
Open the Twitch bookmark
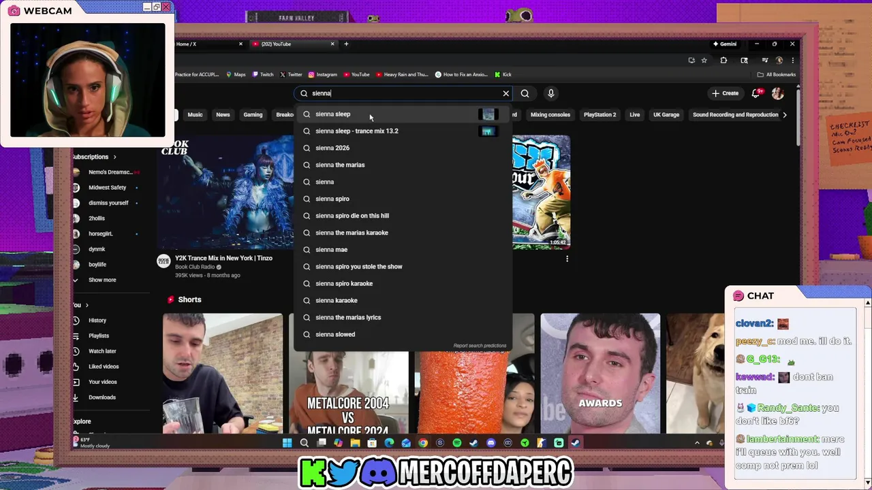point(263,75)
